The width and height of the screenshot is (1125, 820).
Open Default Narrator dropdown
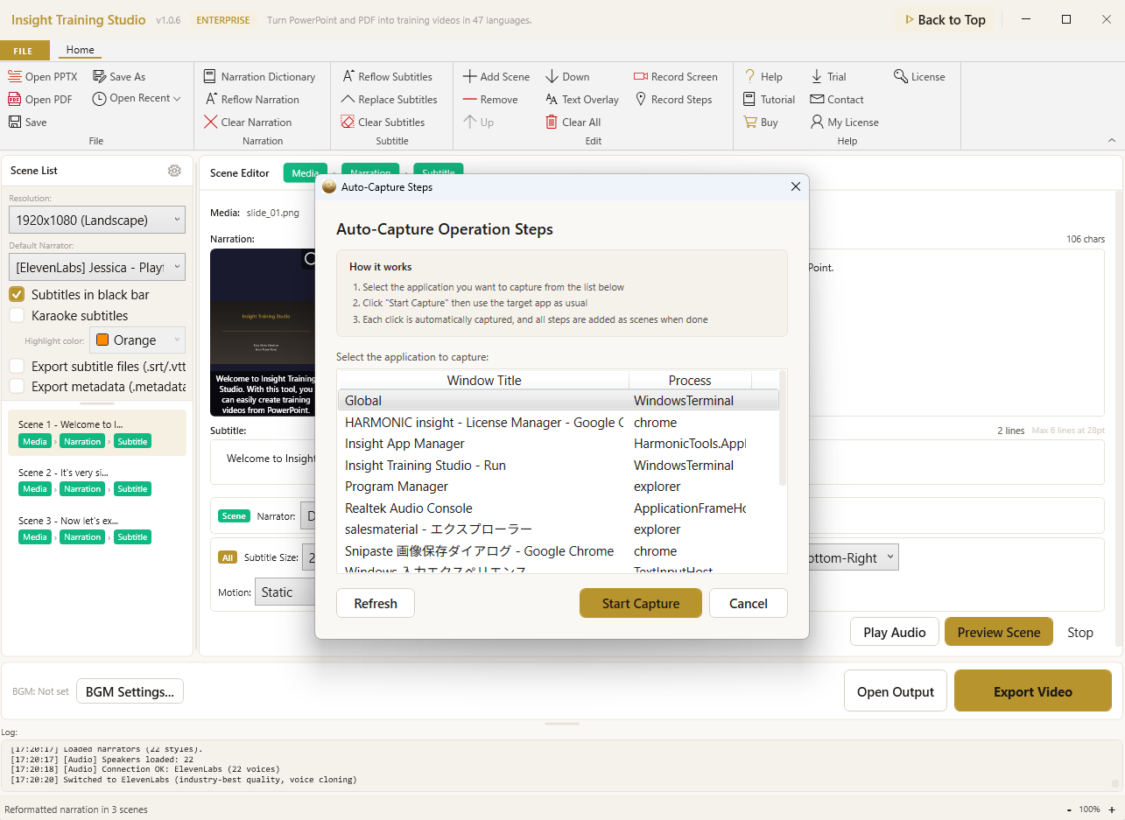[x=97, y=267]
